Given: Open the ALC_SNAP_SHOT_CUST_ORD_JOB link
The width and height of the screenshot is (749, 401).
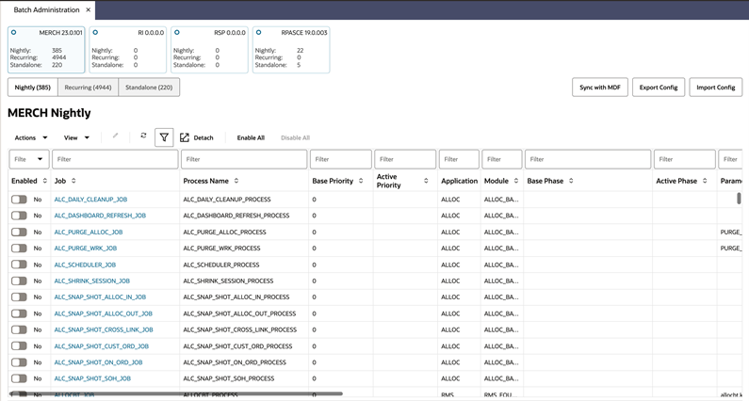Looking at the screenshot, I should pyautogui.click(x=101, y=346).
